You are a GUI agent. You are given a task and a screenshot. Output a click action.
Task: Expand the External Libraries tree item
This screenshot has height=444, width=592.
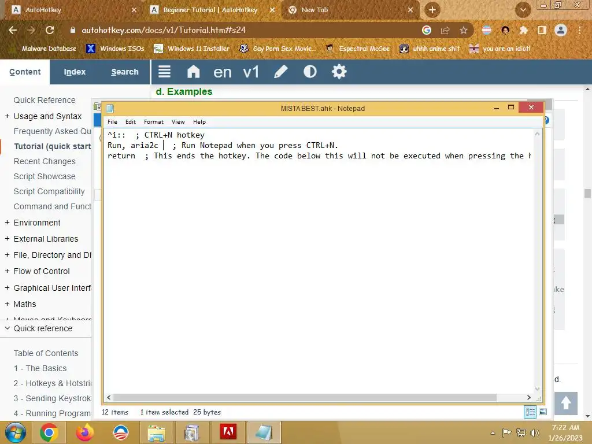click(7, 239)
